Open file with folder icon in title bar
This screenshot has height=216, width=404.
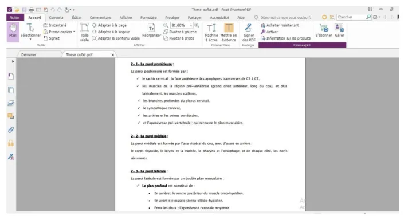(17, 10)
